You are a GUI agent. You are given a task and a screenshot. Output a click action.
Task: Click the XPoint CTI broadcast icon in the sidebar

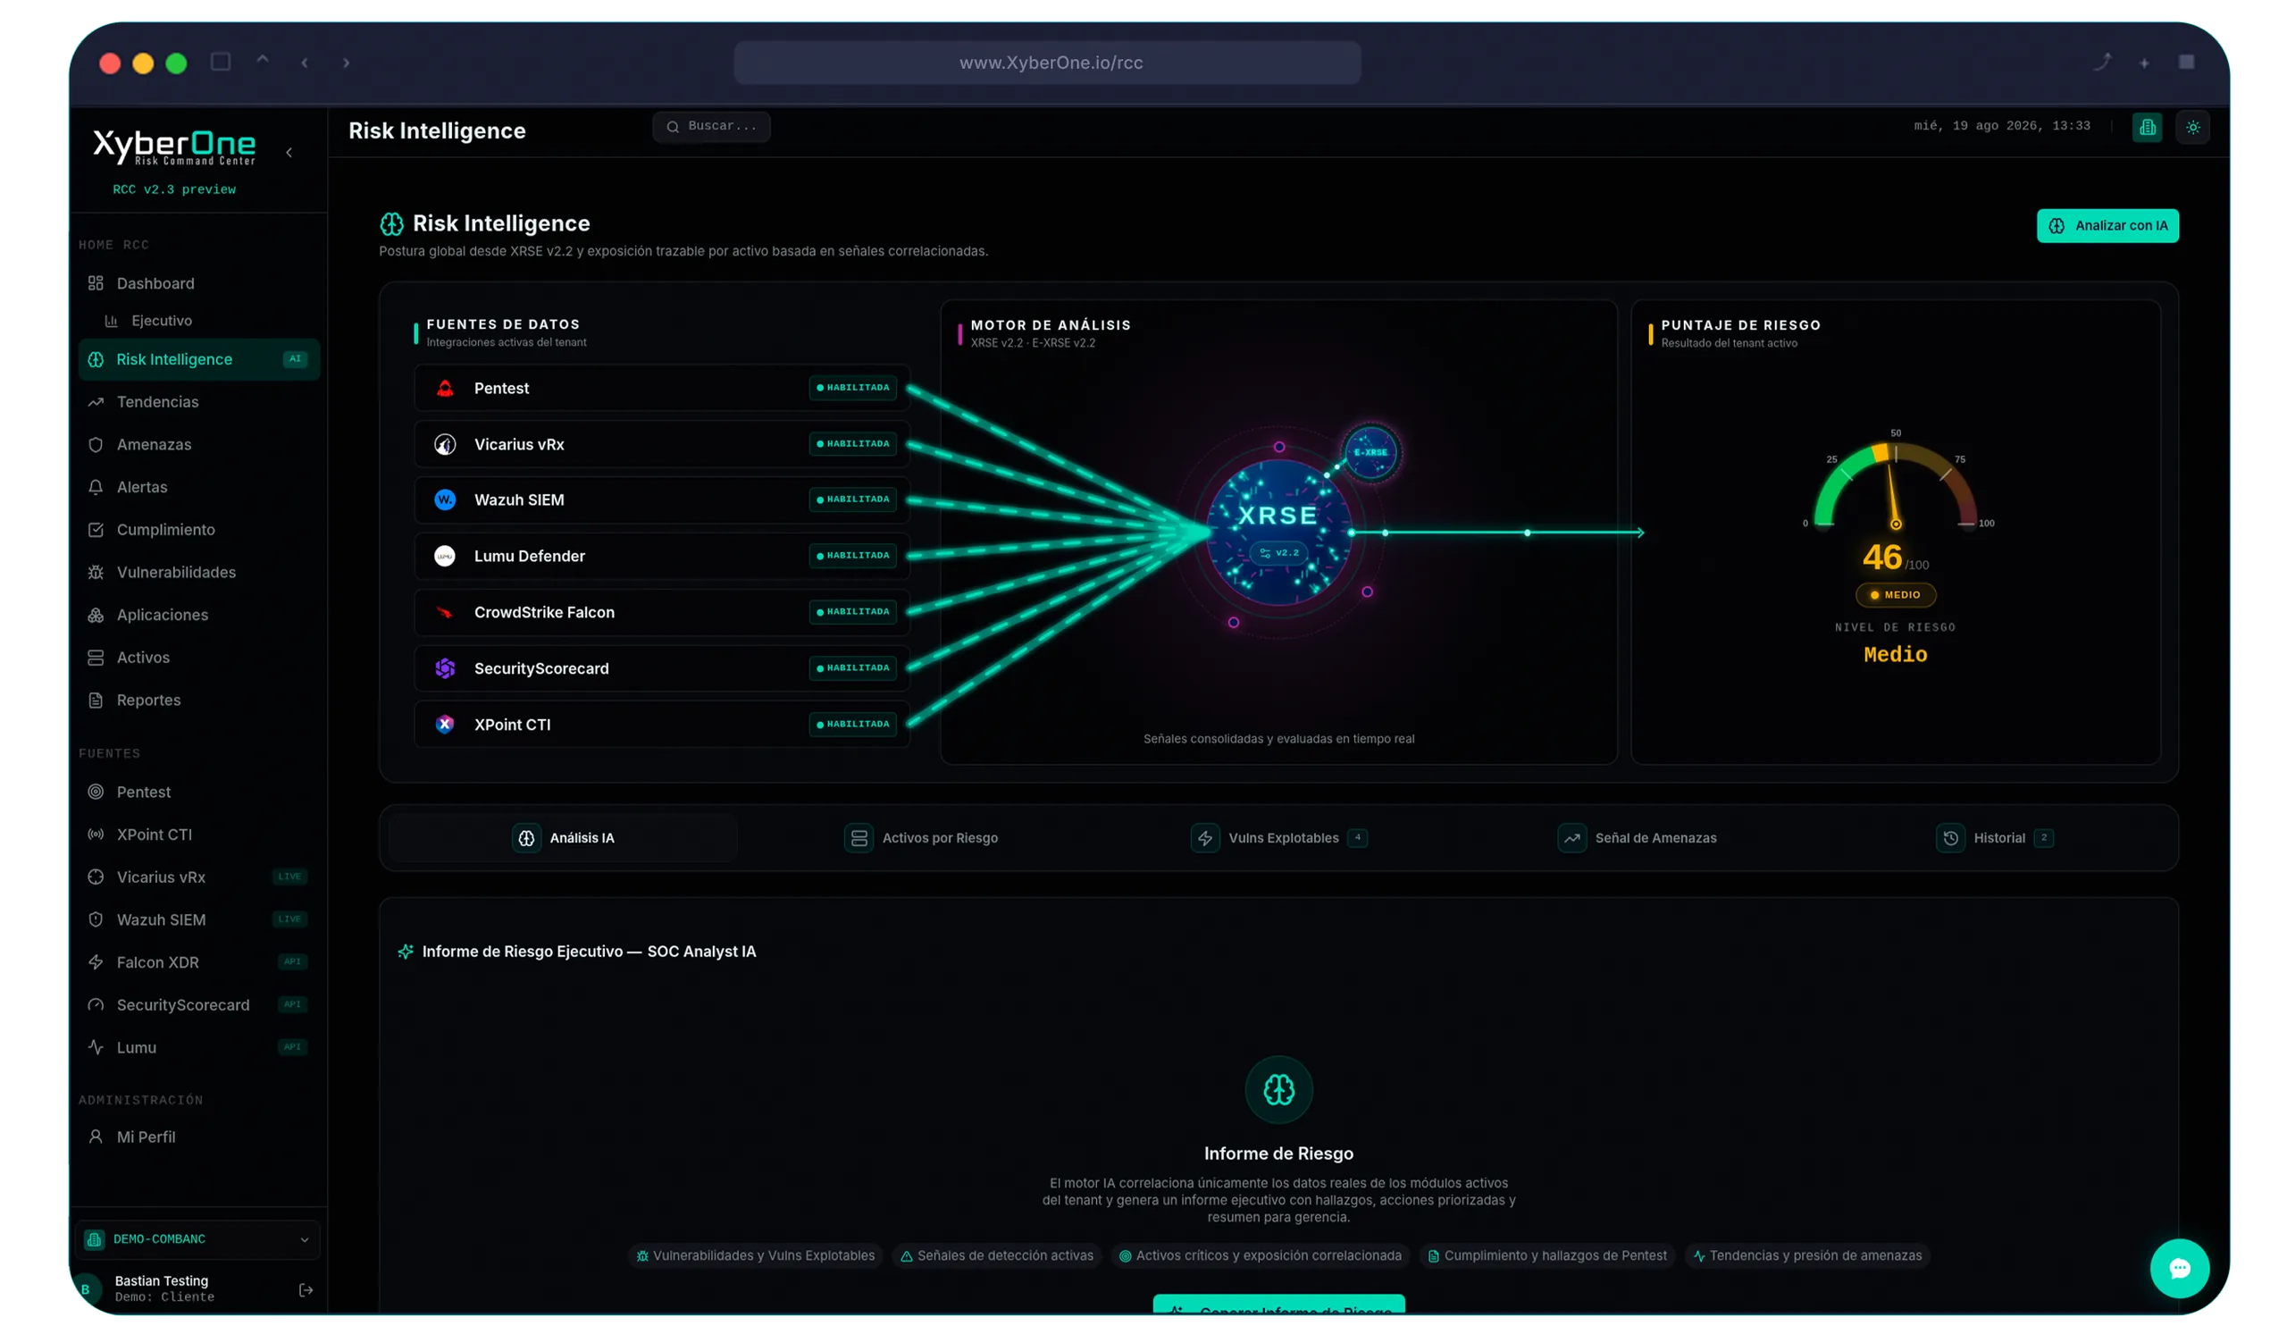click(96, 835)
